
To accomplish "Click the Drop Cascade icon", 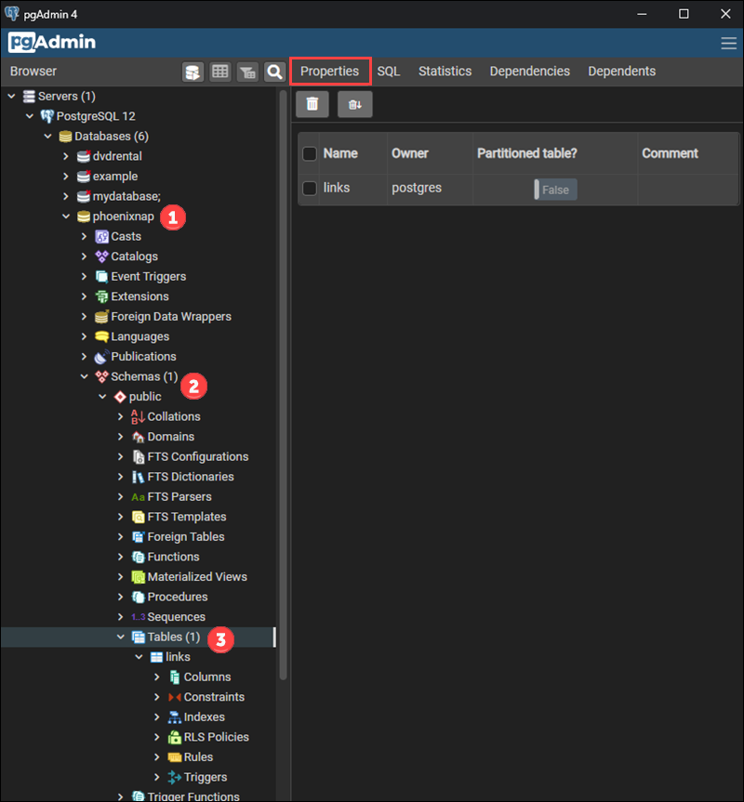I will tap(354, 104).
